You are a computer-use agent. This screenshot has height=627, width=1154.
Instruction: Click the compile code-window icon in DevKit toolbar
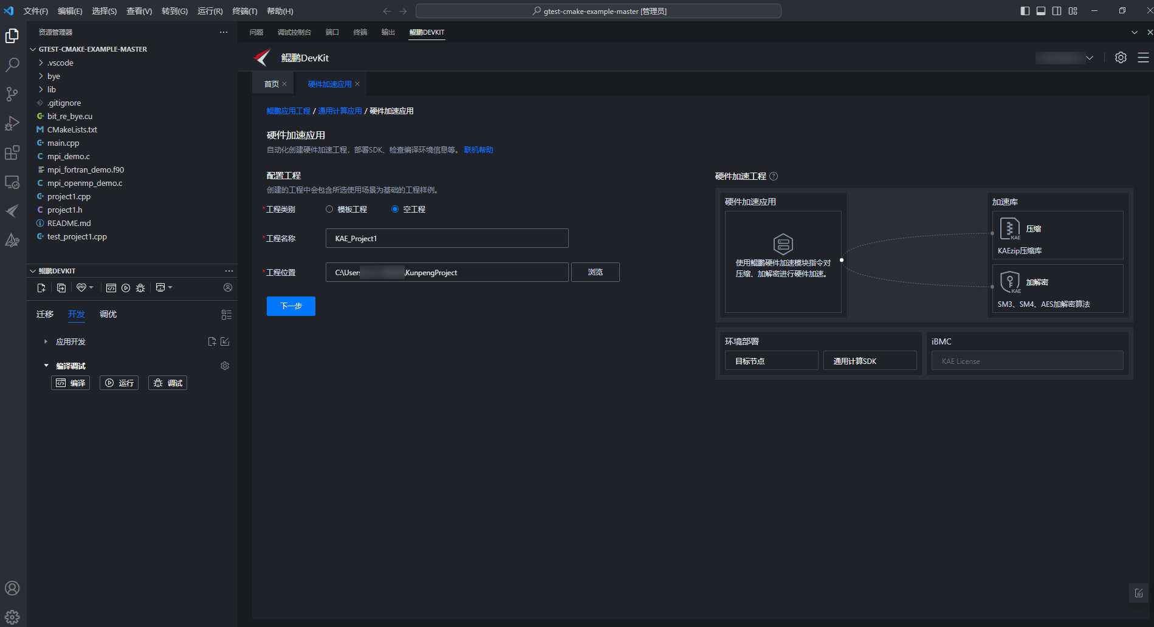pos(111,288)
